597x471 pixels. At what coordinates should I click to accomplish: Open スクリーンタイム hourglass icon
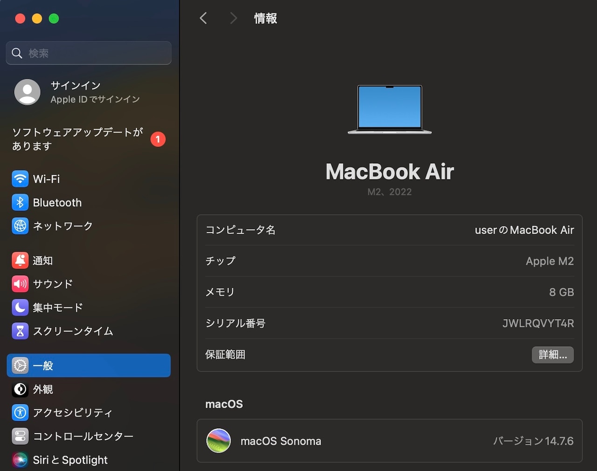(x=20, y=331)
